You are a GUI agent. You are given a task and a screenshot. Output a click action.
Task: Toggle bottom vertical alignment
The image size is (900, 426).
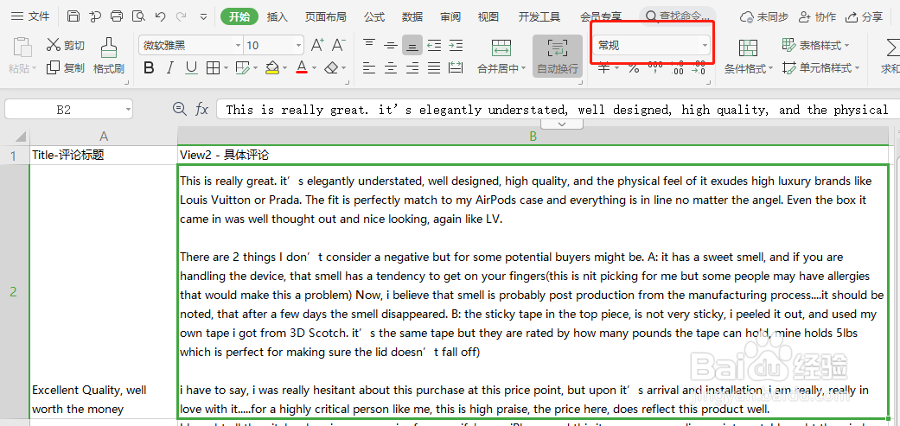(x=412, y=45)
